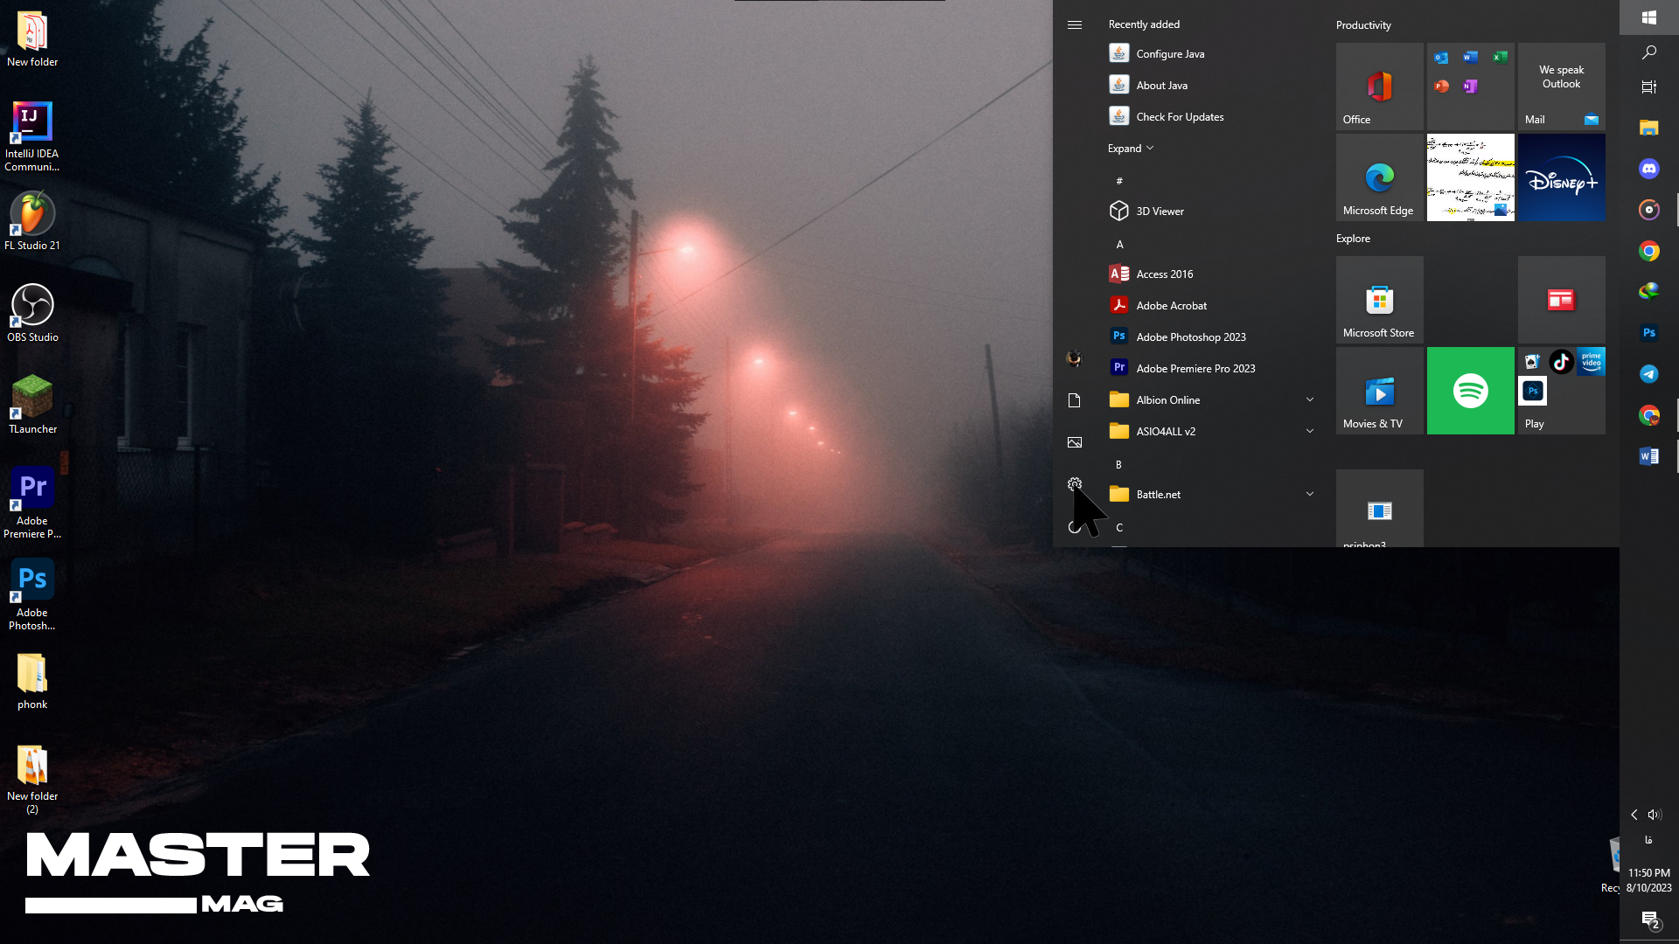Open the psiphon3 tile
Screen dimensions: 1679x944
coord(1379,509)
